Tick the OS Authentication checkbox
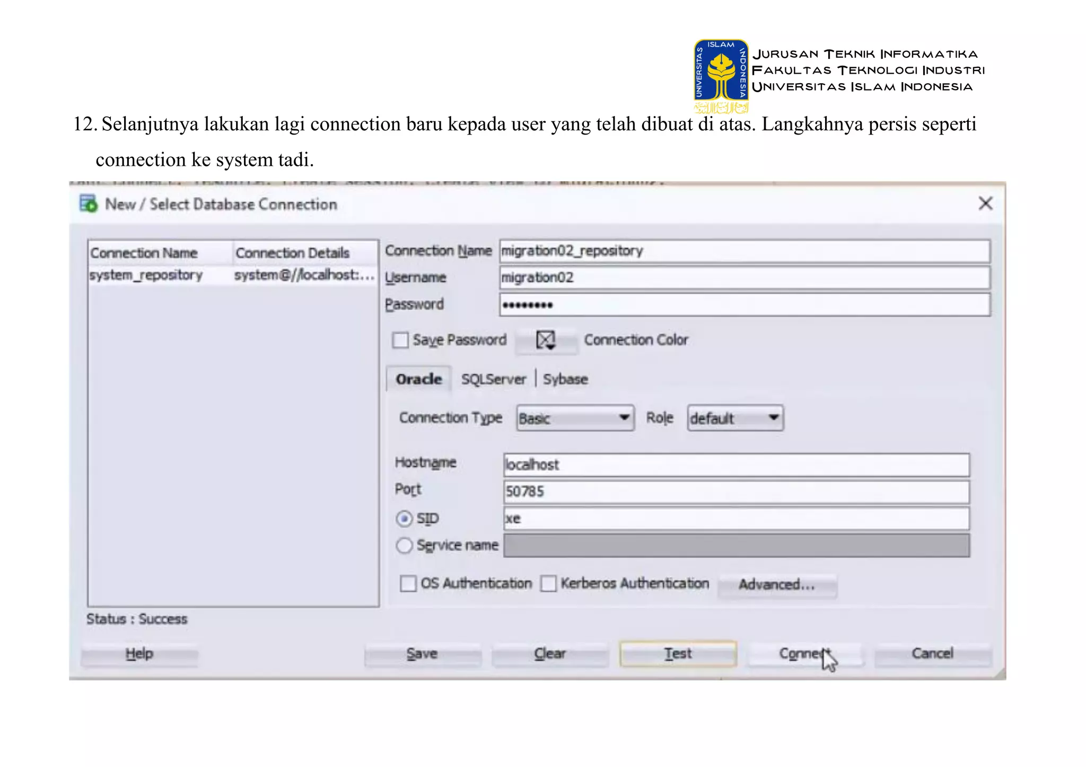 [408, 584]
